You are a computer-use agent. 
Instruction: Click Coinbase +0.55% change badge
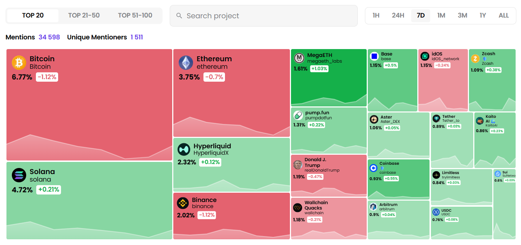point(391,179)
